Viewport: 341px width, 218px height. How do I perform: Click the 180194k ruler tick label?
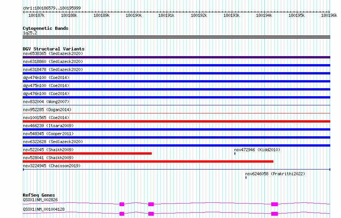[x=264, y=15]
